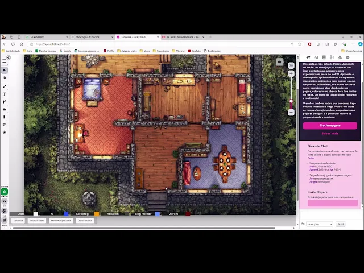Switch to the Chat tab
Screen dimensions: 364x273
pyautogui.click(x=308, y=57)
